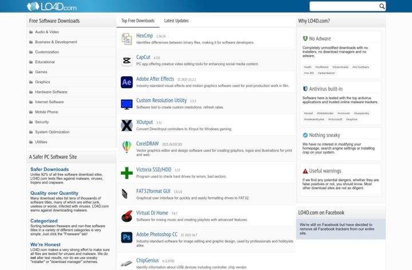Click the Quality over Quantity heading
Viewport: 412px width, 270px height.
tap(54, 193)
